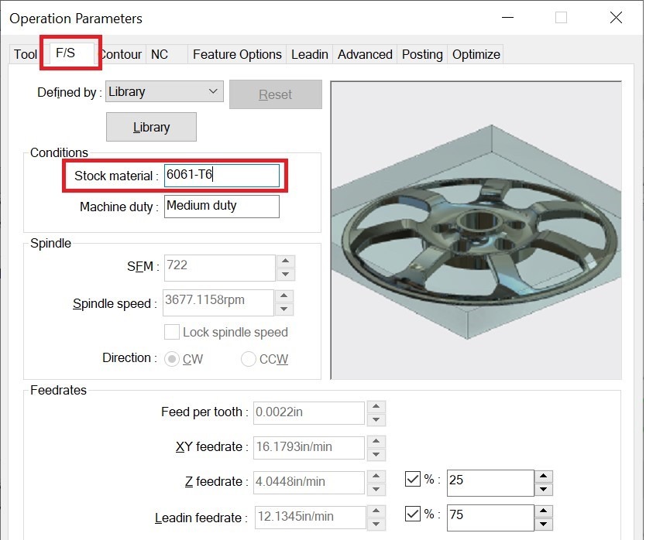Open the Optimize tab
This screenshot has height=540, width=646.
(x=476, y=54)
